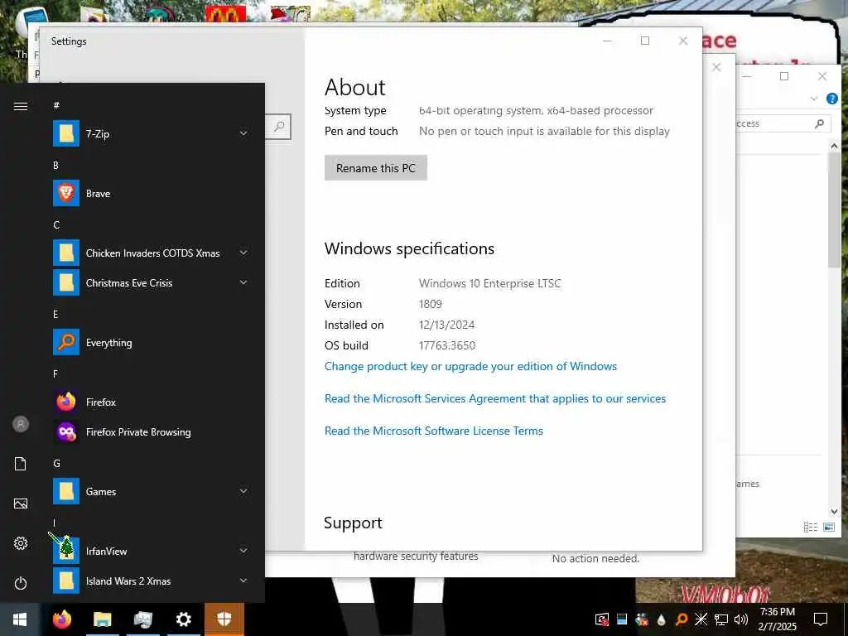
Task: Click the Rename this PC button
Action: pyautogui.click(x=376, y=167)
